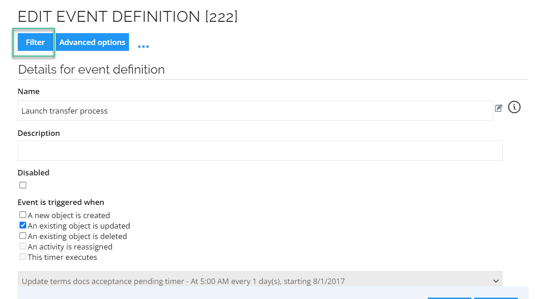Viewport: 540px width, 299px height.
Task: Click inside the empty Description field
Action: point(260,150)
